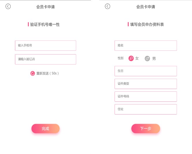Viewport: 192px width, 154px height.
Task: Choose the 男 gender label
Action: [x=154, y=59]
